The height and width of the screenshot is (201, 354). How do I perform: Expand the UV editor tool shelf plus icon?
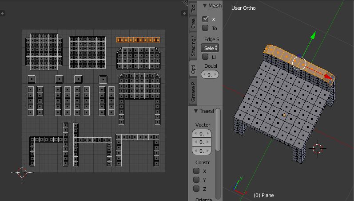pos(2,13)
